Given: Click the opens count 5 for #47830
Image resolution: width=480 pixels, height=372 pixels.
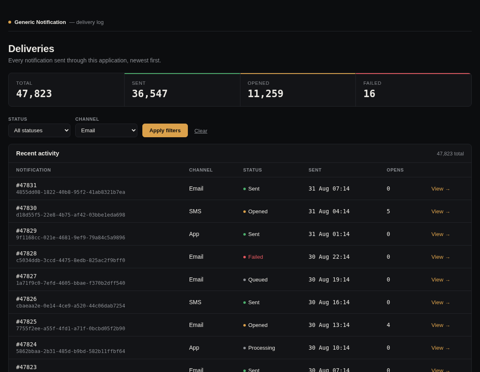Looking at the screenshot, I should [388, 211].
